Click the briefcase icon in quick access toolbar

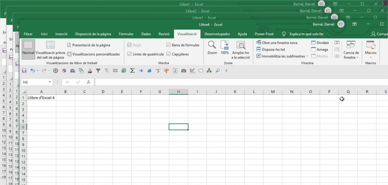pyautogui.click(x=72, y=71)
